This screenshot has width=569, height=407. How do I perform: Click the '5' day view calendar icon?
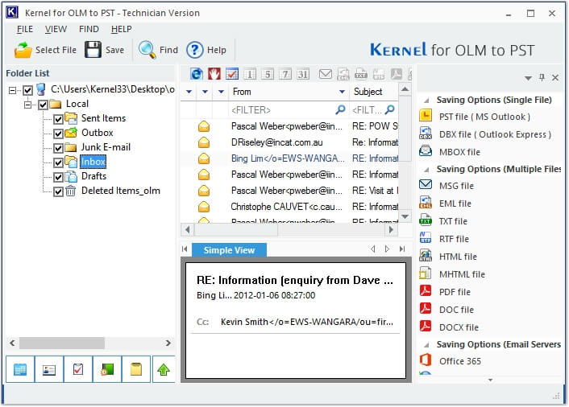point(268,74)
